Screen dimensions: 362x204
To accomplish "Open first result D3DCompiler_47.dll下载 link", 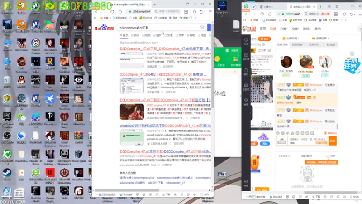I will (x=165, y=49).
